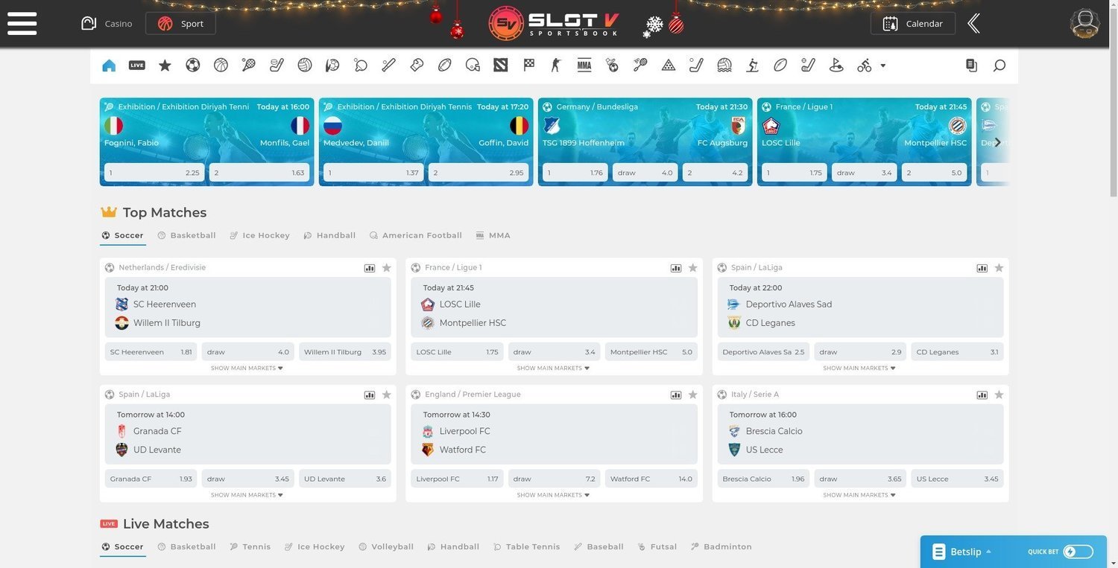The width and height of the screenshot is (1118, 568).
Task: Switch Live Matches to Table Tennis tab
Action: tap(526, 546)
